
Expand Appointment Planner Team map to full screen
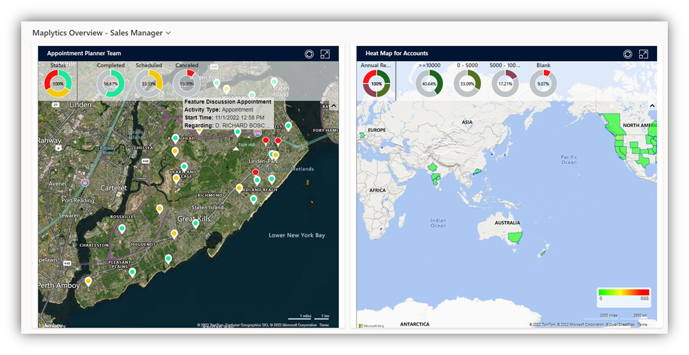[325, 54]
